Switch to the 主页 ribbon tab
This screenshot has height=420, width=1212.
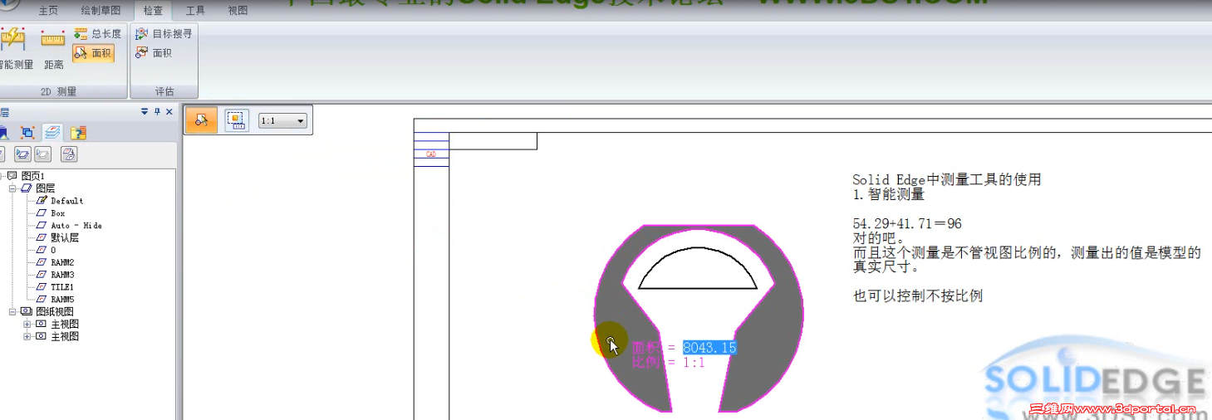pos(48,11)
